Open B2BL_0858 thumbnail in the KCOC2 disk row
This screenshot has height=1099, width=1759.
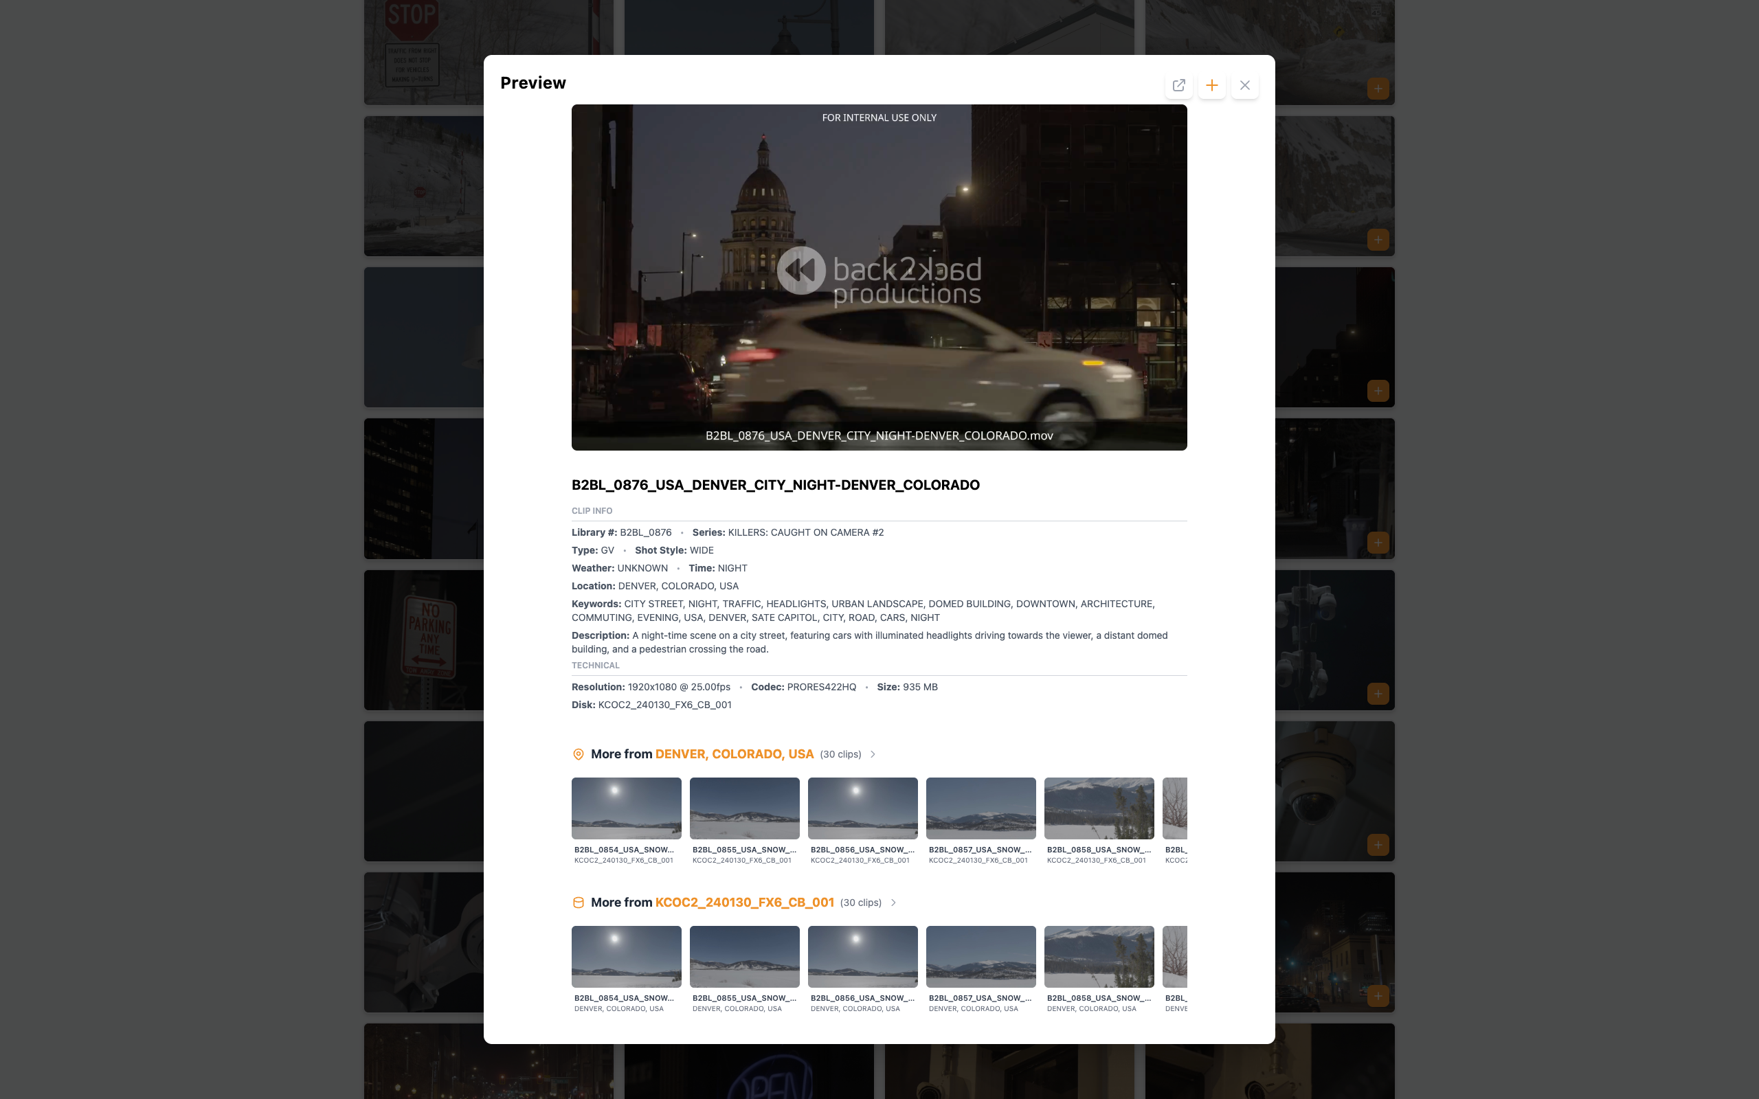click(1099, 957)
